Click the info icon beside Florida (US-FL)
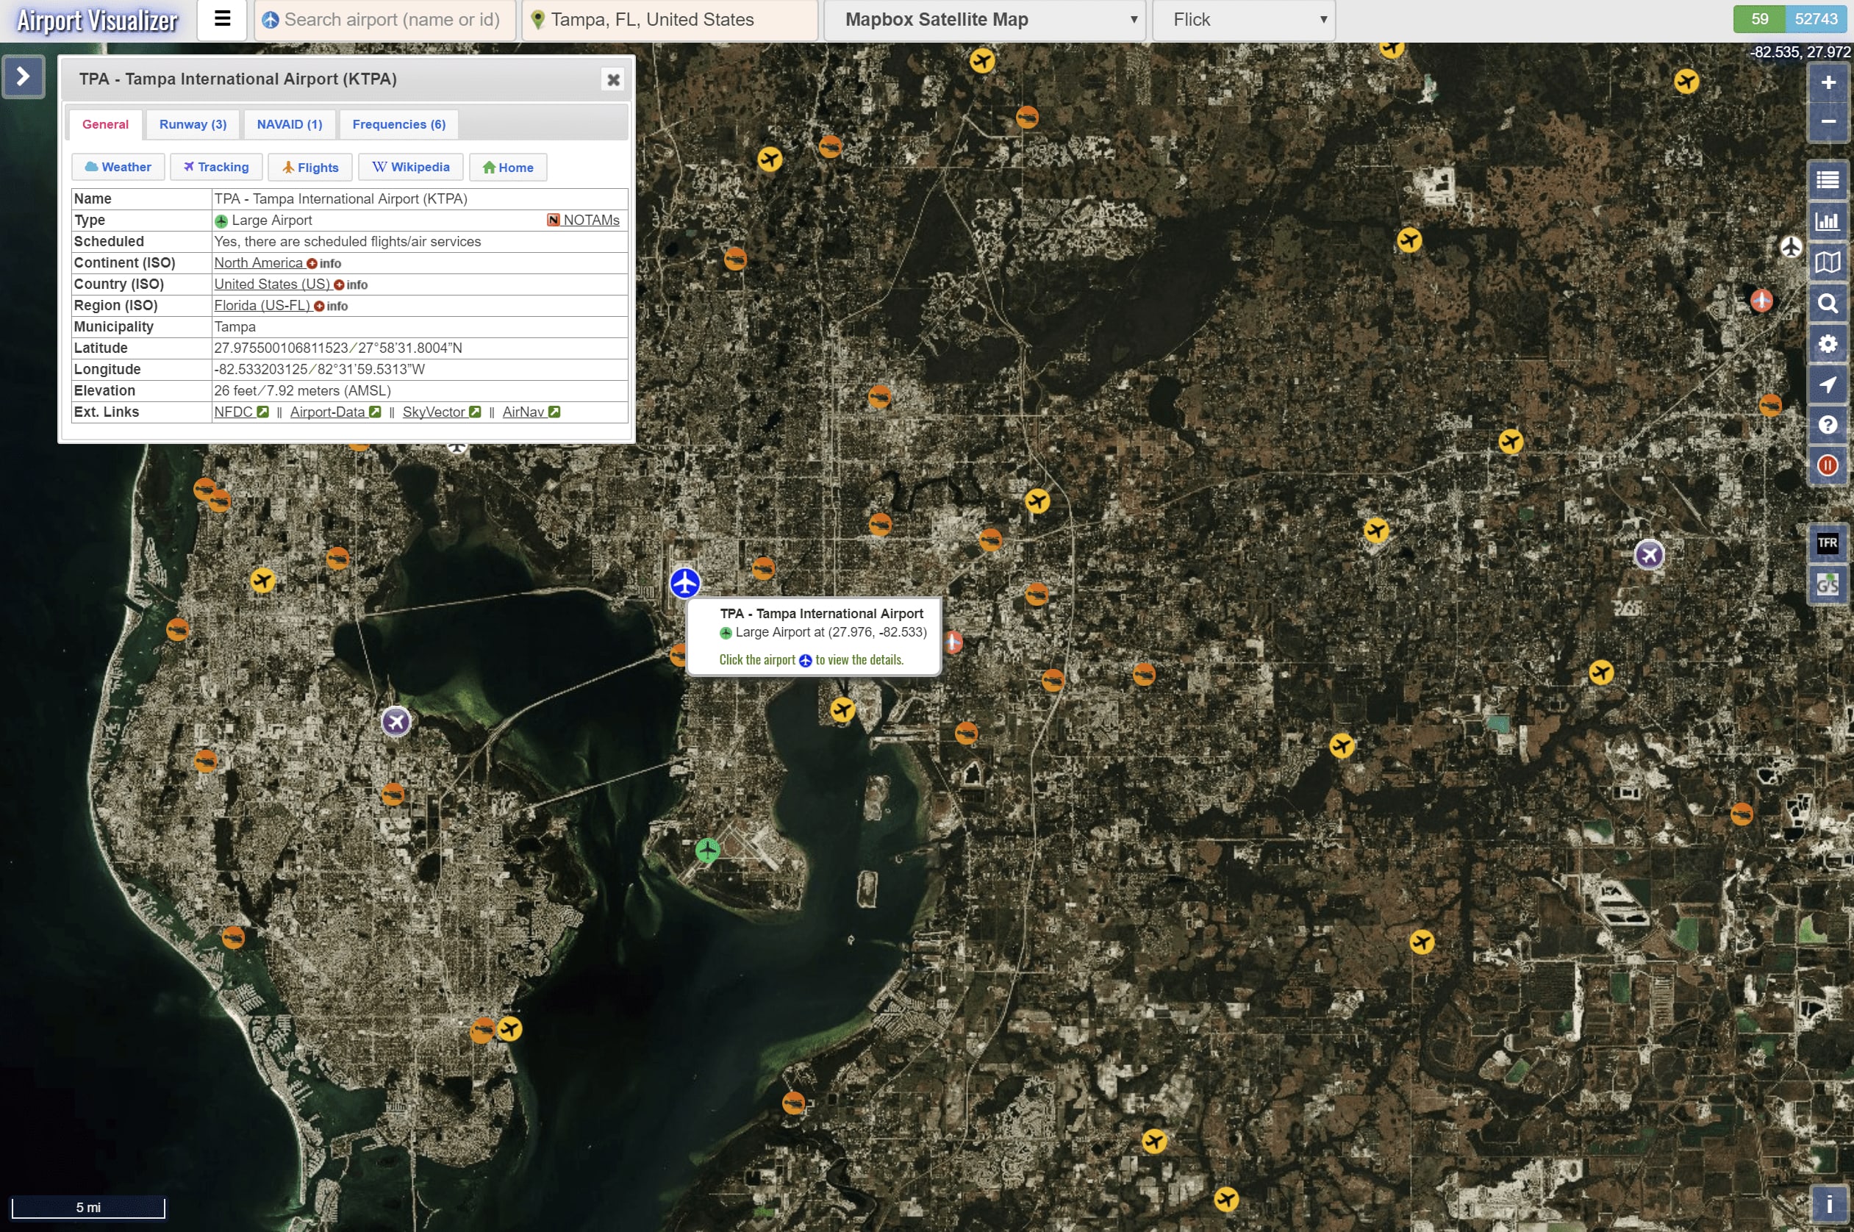Screen dimensions: 1854x1232 pos(331,306)
